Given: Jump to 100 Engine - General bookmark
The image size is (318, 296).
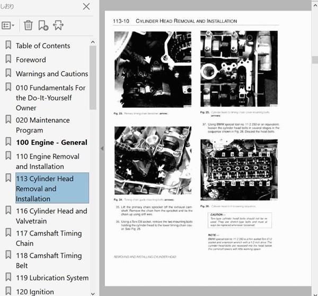Looking at the screenshot, I should (52, 143).
